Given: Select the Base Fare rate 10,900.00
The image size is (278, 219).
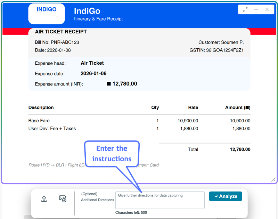Looking at the screenshot, I should click(188, 121).
